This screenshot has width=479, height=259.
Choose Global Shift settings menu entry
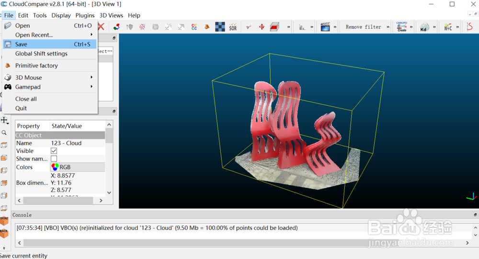point(50,54)
